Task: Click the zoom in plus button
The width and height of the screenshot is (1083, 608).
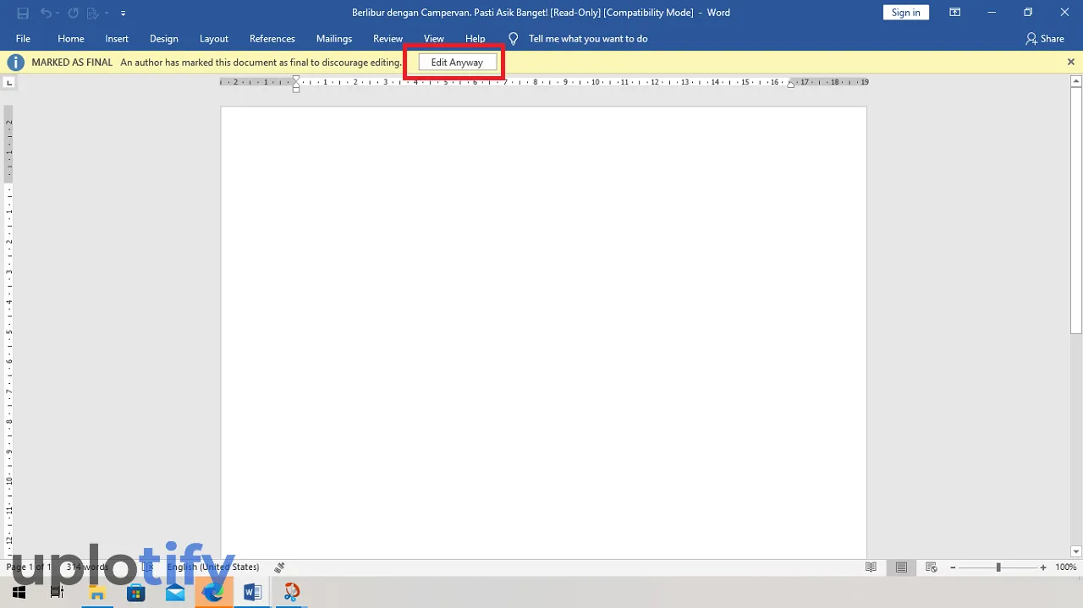Action: 1043,567
